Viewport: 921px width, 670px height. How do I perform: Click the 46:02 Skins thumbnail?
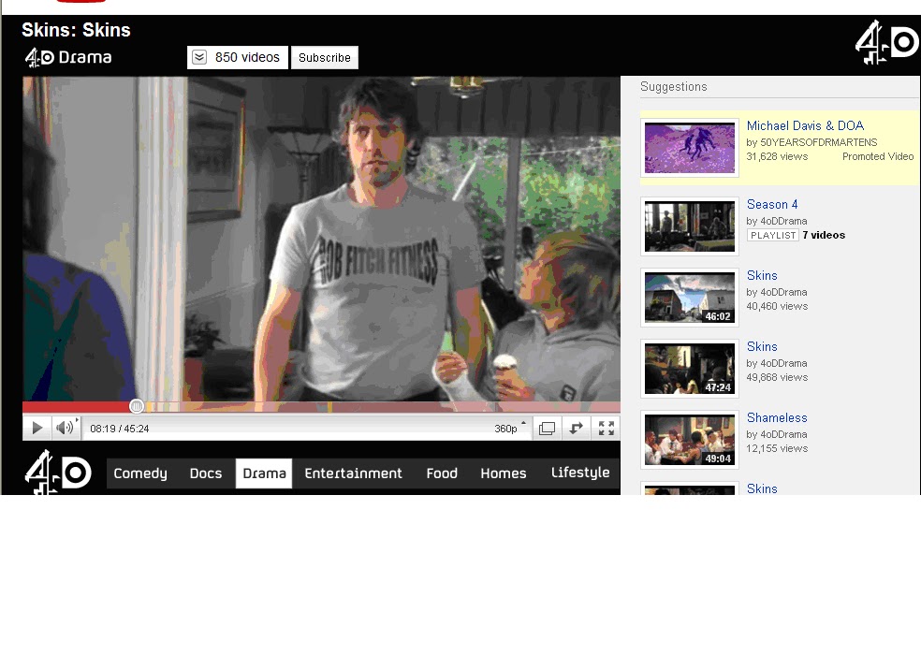coord(690,298)
